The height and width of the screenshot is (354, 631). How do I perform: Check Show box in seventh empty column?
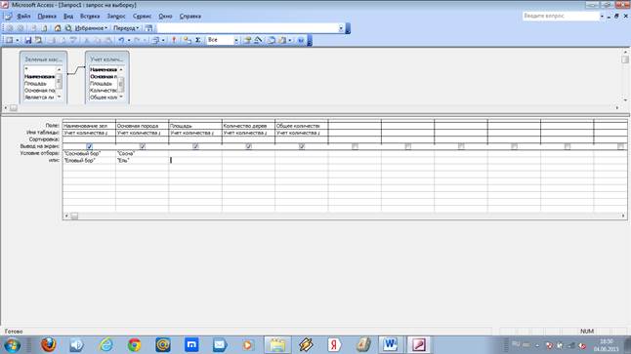coord(408,146)
